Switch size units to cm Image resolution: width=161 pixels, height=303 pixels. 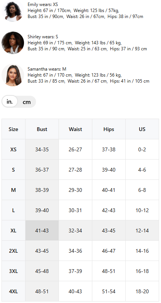(27, 102)
